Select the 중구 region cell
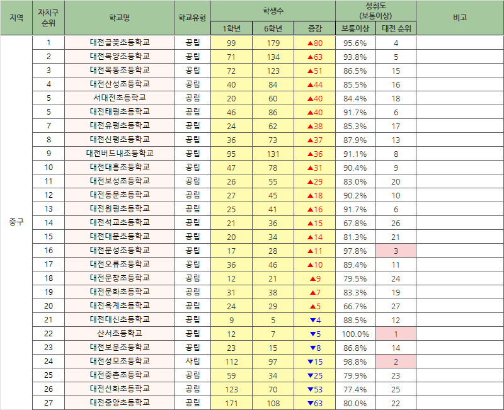Viewport: 504px width, 410px height. pyautogui.click(x=16, y=222)
